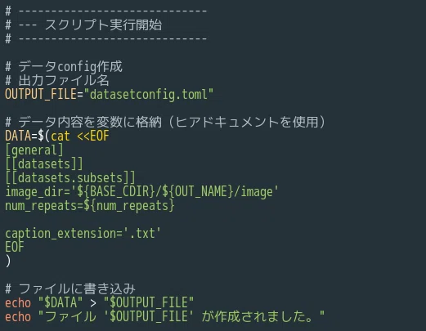This screenshot has height=331, width=426.
Task: Click the <<EOF heredoc opener
Action: pos(93,136)
